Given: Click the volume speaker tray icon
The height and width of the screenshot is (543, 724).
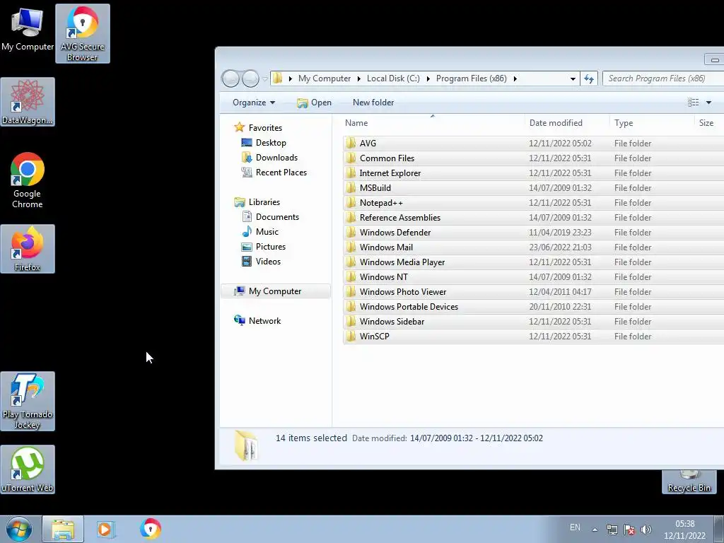Looking at the screenshot, I should point(646,530).
